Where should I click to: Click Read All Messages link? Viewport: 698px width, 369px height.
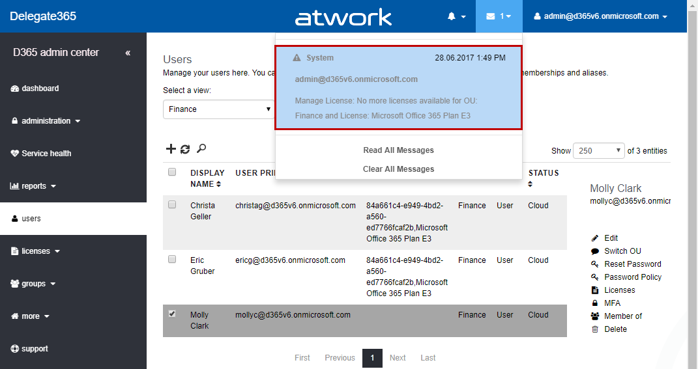tap(398, 150)
